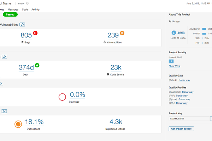Screen dimensions: 212x141
Task: Click the red E reliability rating badge
Action: coord(35,33)
